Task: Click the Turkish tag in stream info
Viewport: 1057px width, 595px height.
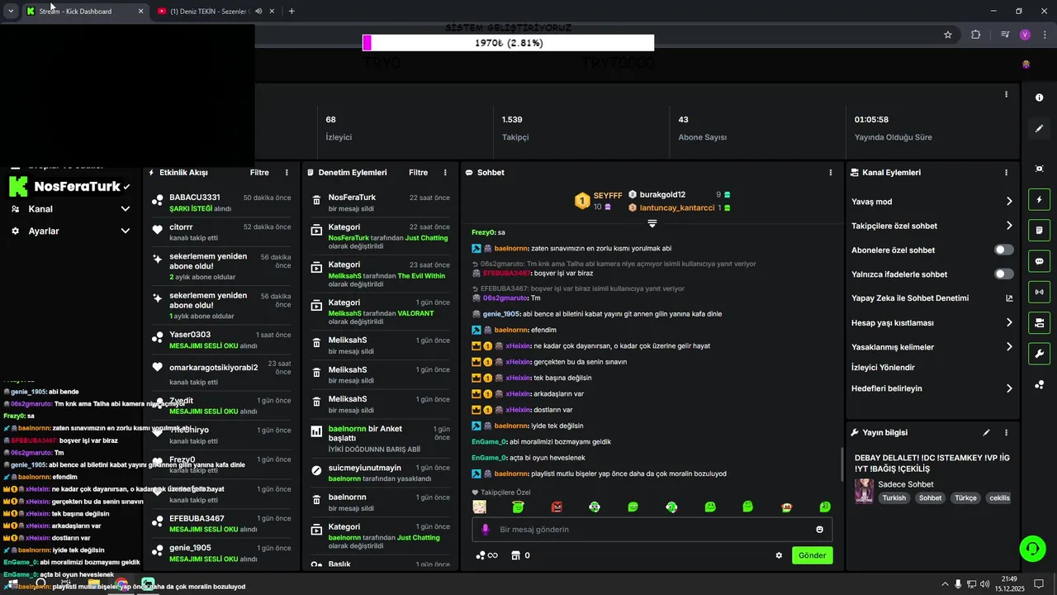Action: click(x=893, y=498)
